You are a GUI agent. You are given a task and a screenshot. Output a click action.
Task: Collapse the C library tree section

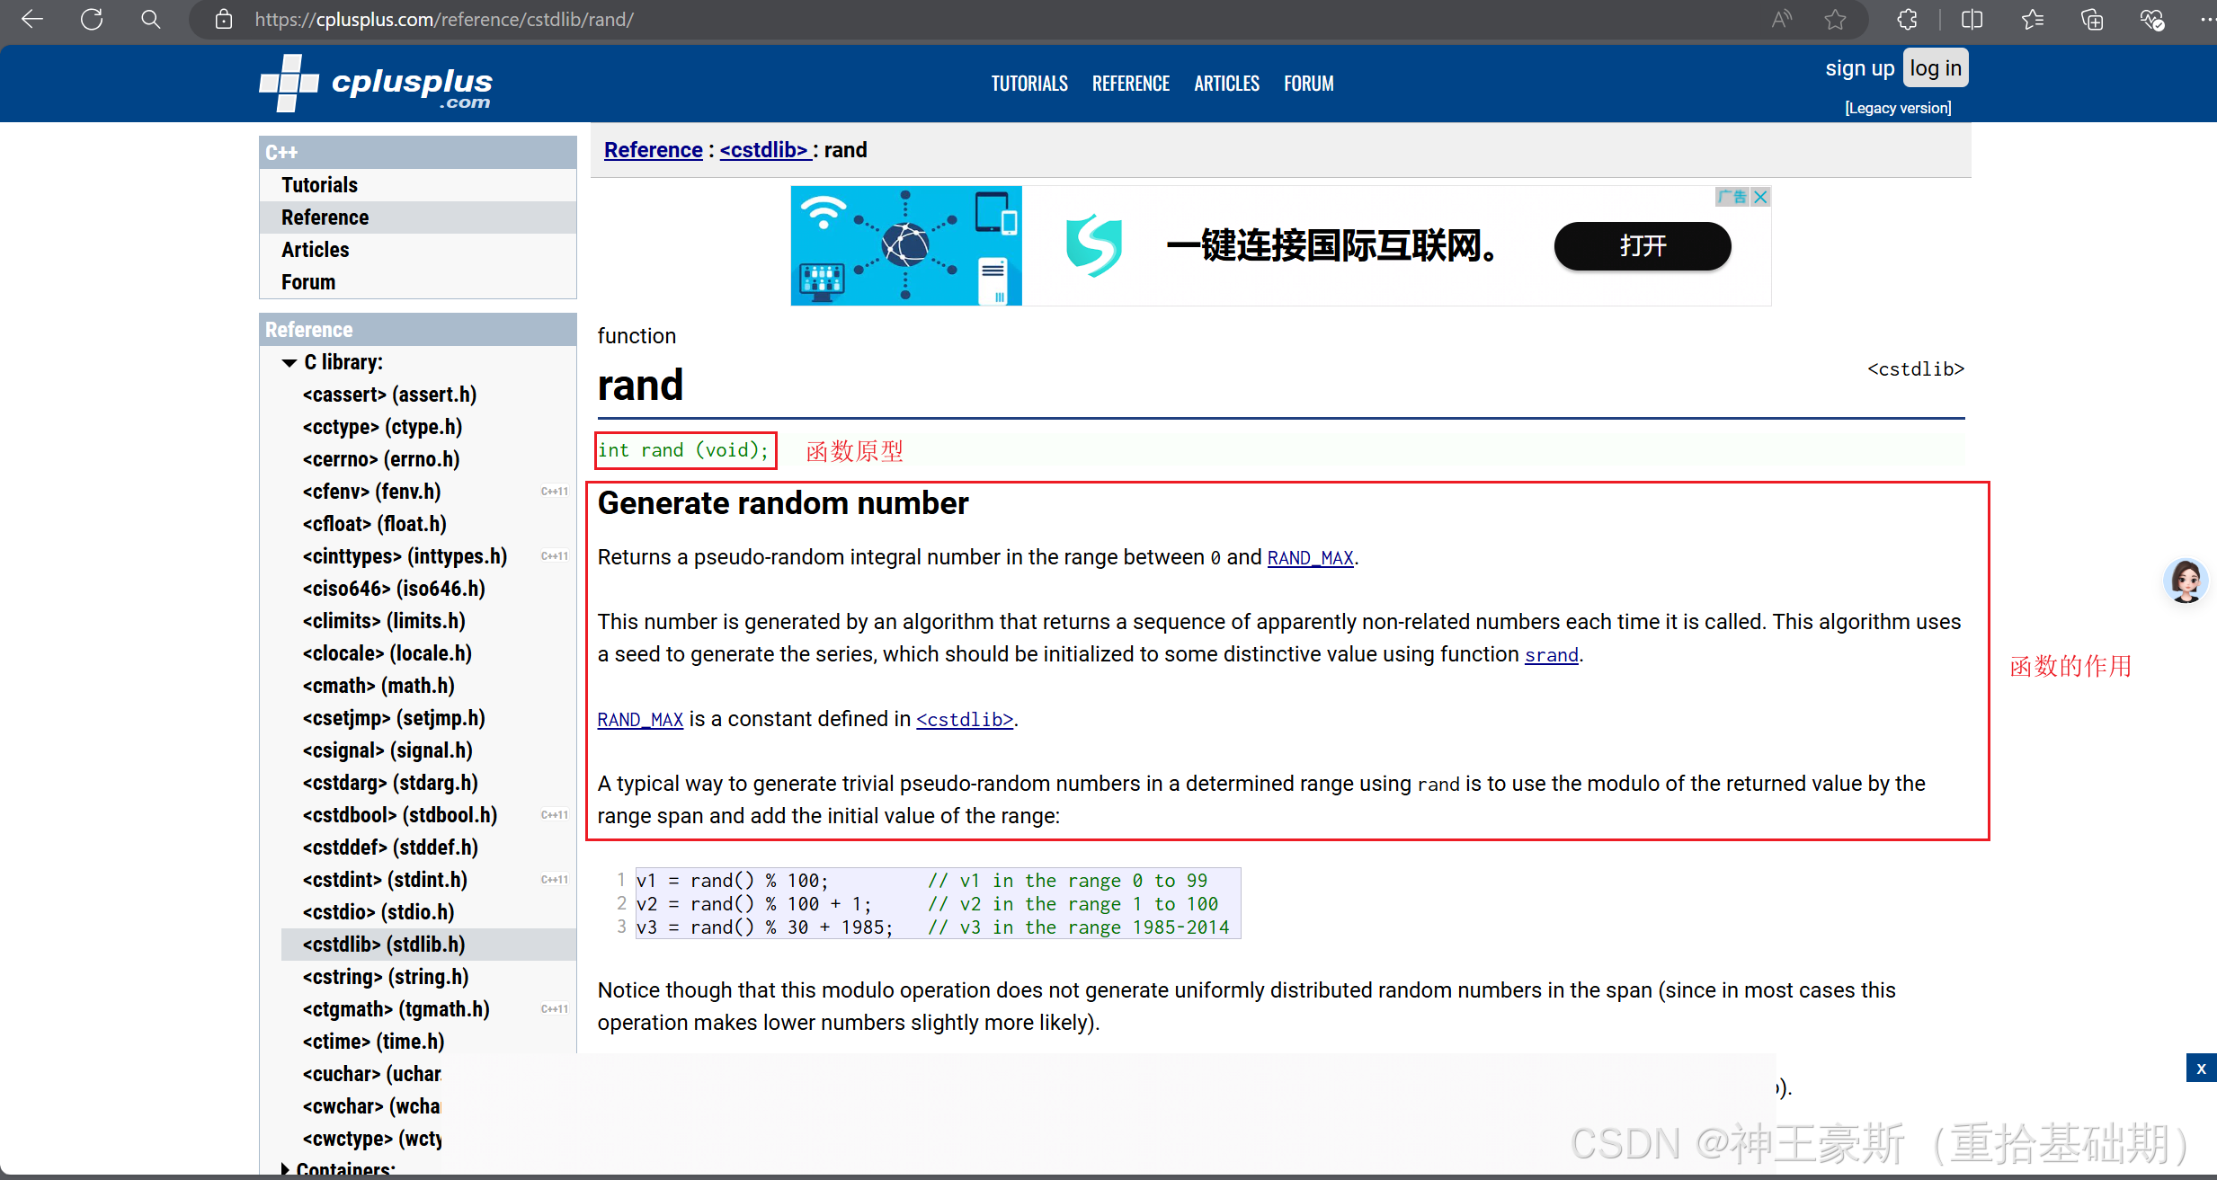289,363
